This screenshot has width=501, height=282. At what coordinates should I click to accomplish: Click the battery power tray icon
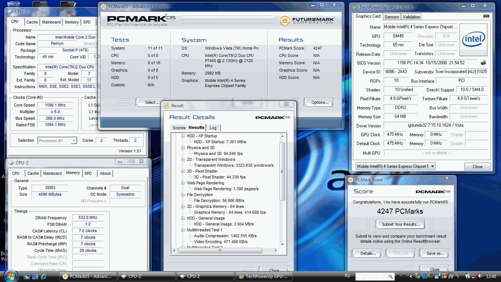point(468,276)
